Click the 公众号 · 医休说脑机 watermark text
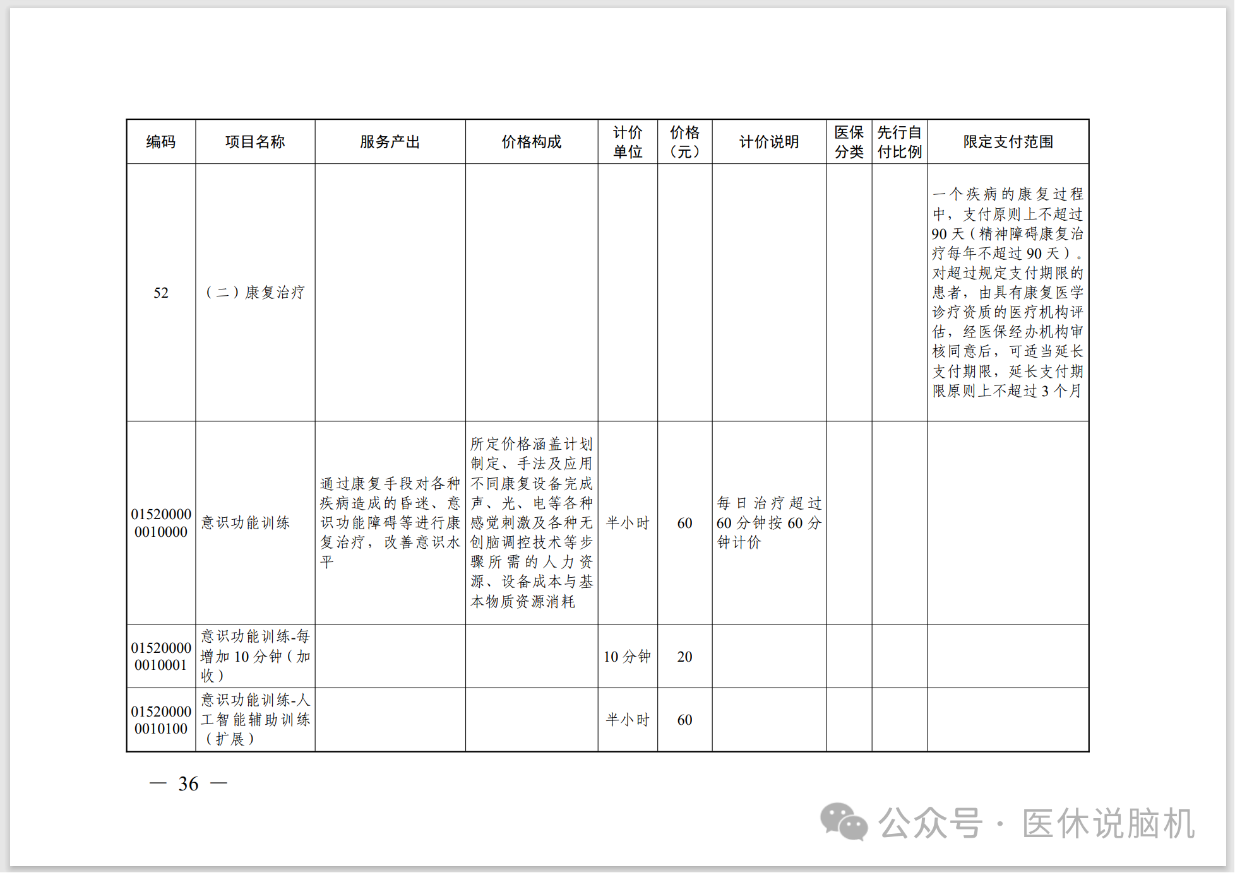 click(x=1036, y=823)
